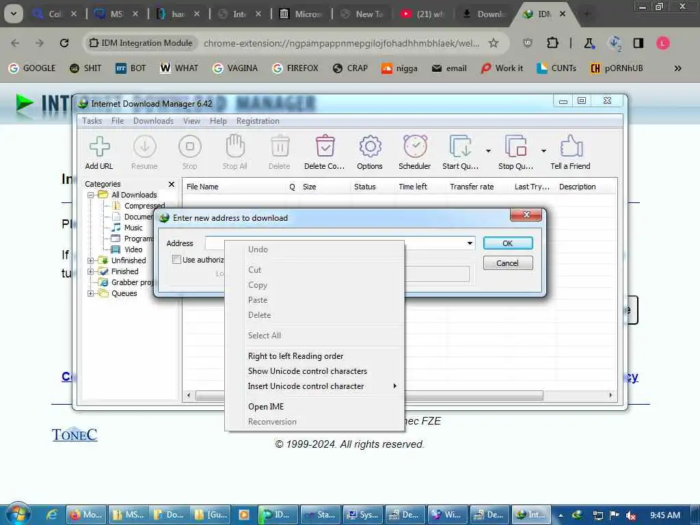Image resolution: width=700 pixels, height=525 pixels.
Task: Click the Windows Start button
Action: [18, 515]
